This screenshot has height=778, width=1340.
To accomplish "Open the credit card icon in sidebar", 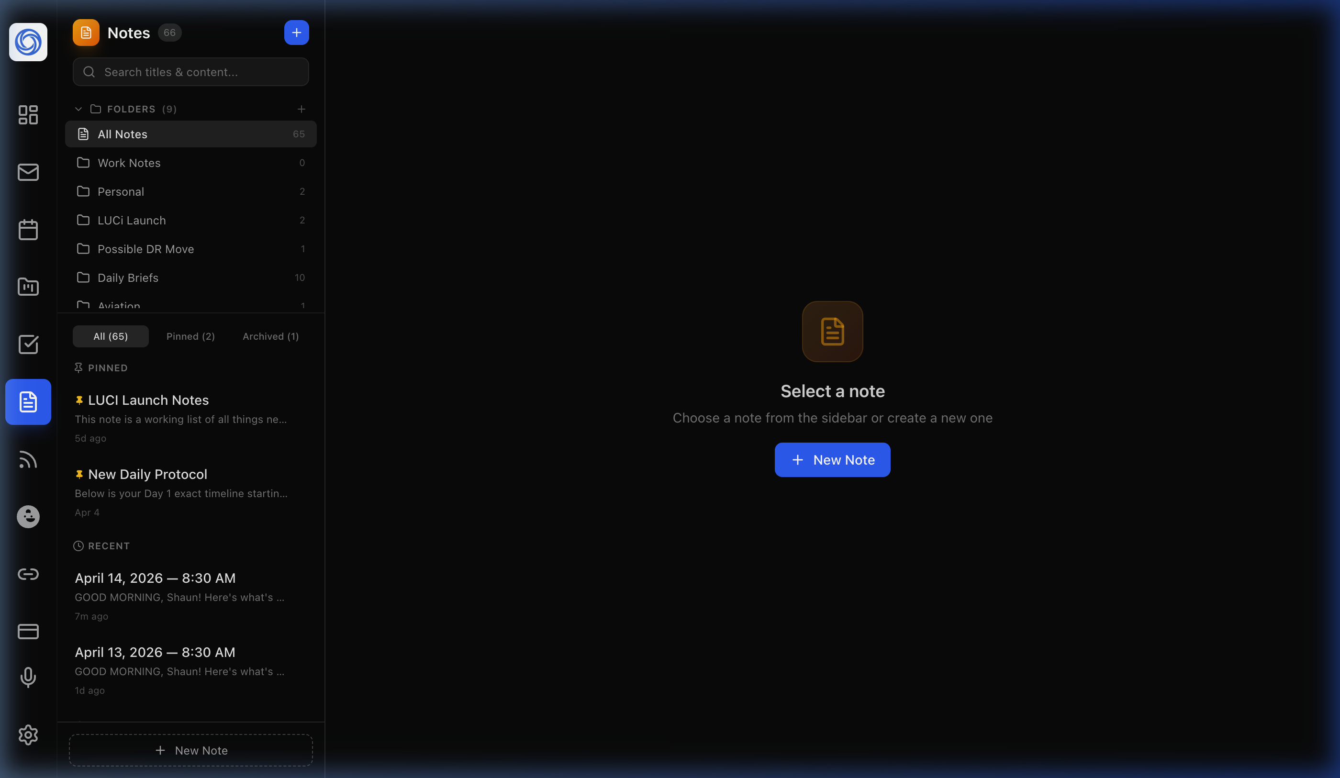I will 28,632.
